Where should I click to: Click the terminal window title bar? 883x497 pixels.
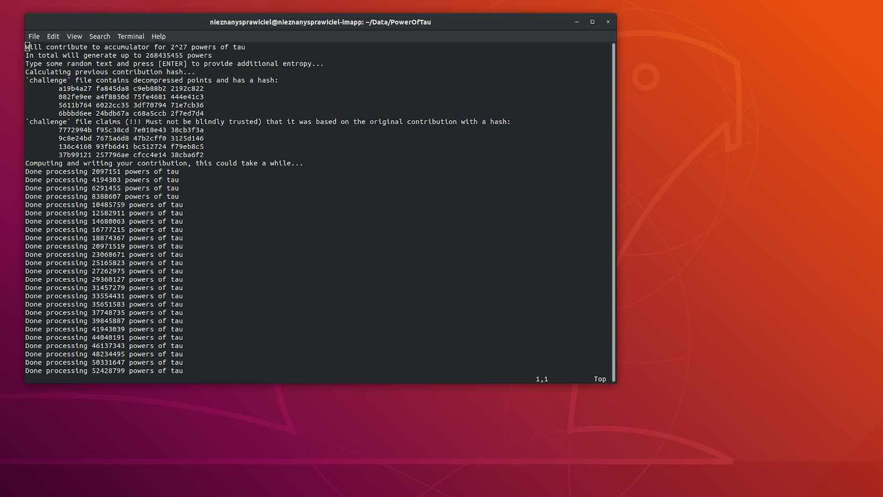coord(320,22)
